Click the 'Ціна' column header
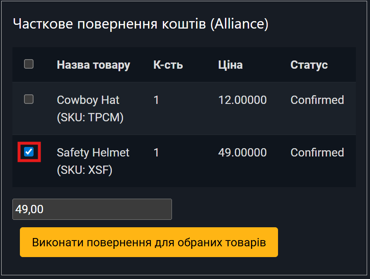 coord(230,65)
